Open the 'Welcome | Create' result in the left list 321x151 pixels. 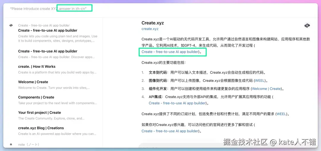(33, 82)
